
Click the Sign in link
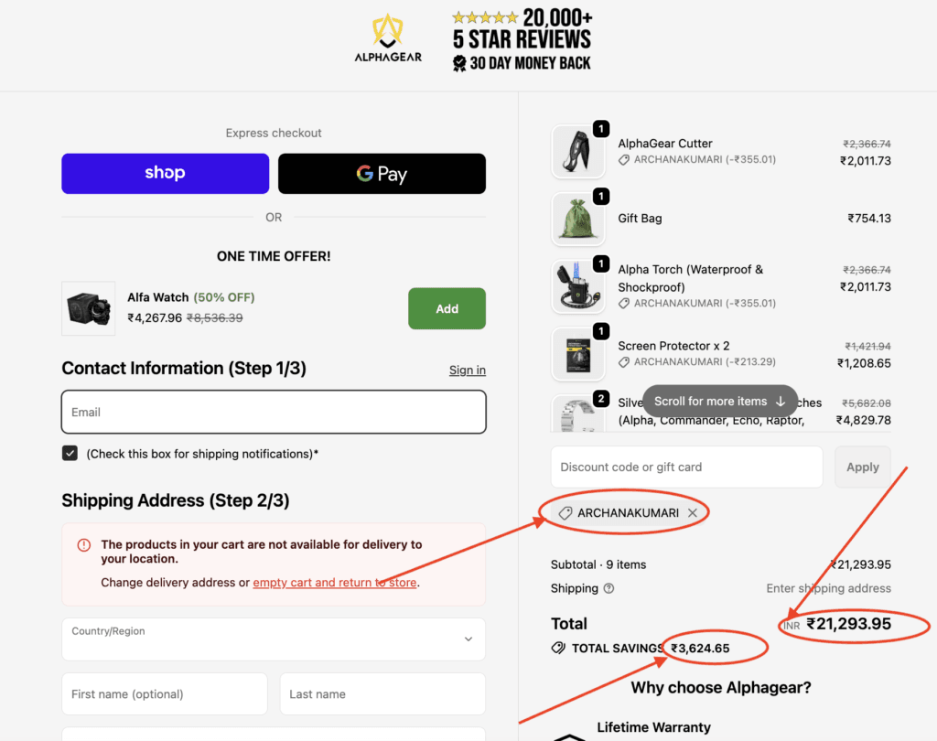click(467, 370)
